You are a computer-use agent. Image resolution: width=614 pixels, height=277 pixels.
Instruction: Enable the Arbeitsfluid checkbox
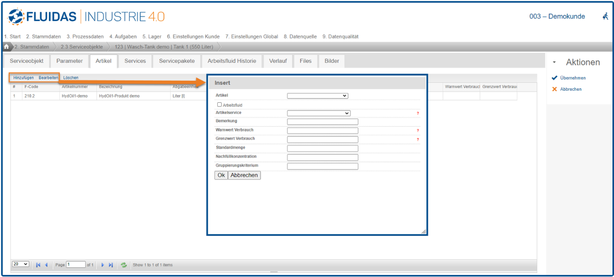point(220,105)
